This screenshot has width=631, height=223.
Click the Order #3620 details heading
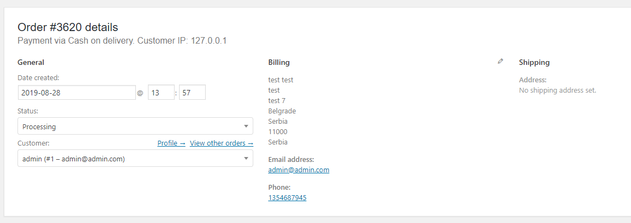click(68, 27)
